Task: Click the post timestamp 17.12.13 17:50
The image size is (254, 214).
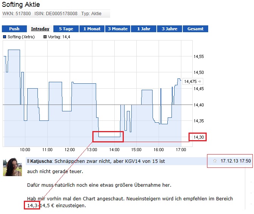Action: 236,161
